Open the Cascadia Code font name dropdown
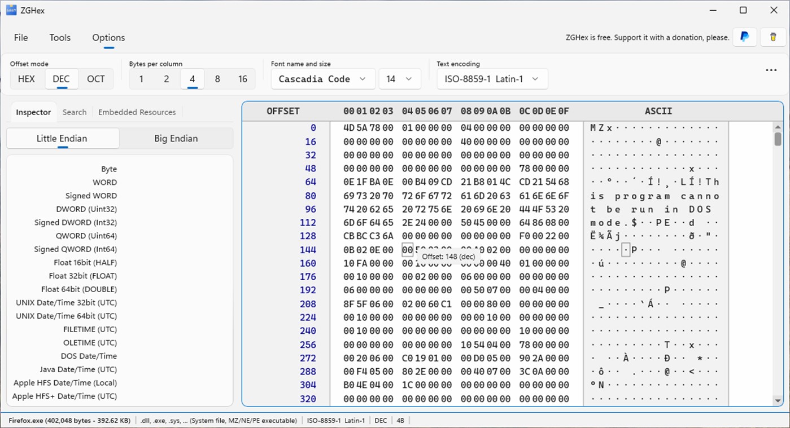This screenshot has height=428, width=790. click(323, 79)
